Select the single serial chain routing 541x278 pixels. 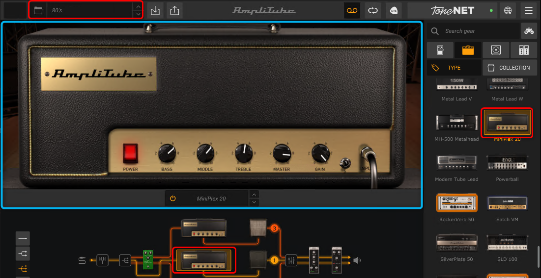coord(23,238)
